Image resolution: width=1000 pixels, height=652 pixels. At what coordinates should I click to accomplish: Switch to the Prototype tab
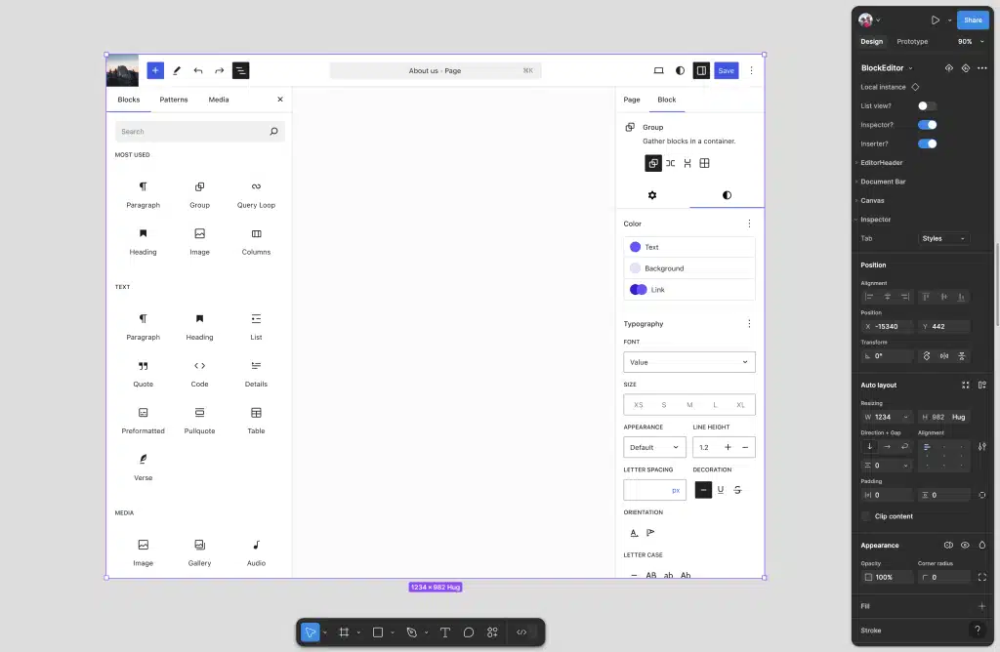click(x=912, y=41)
